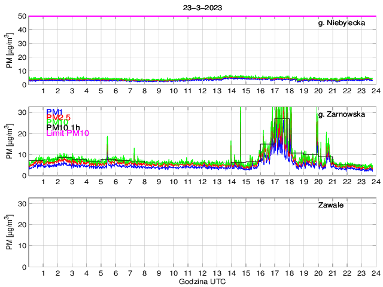The image size is (383, 287).
Task: Click the 20 tick on Zarnowska y-axis
Action: pyautogui.click(x=22, y=134)
